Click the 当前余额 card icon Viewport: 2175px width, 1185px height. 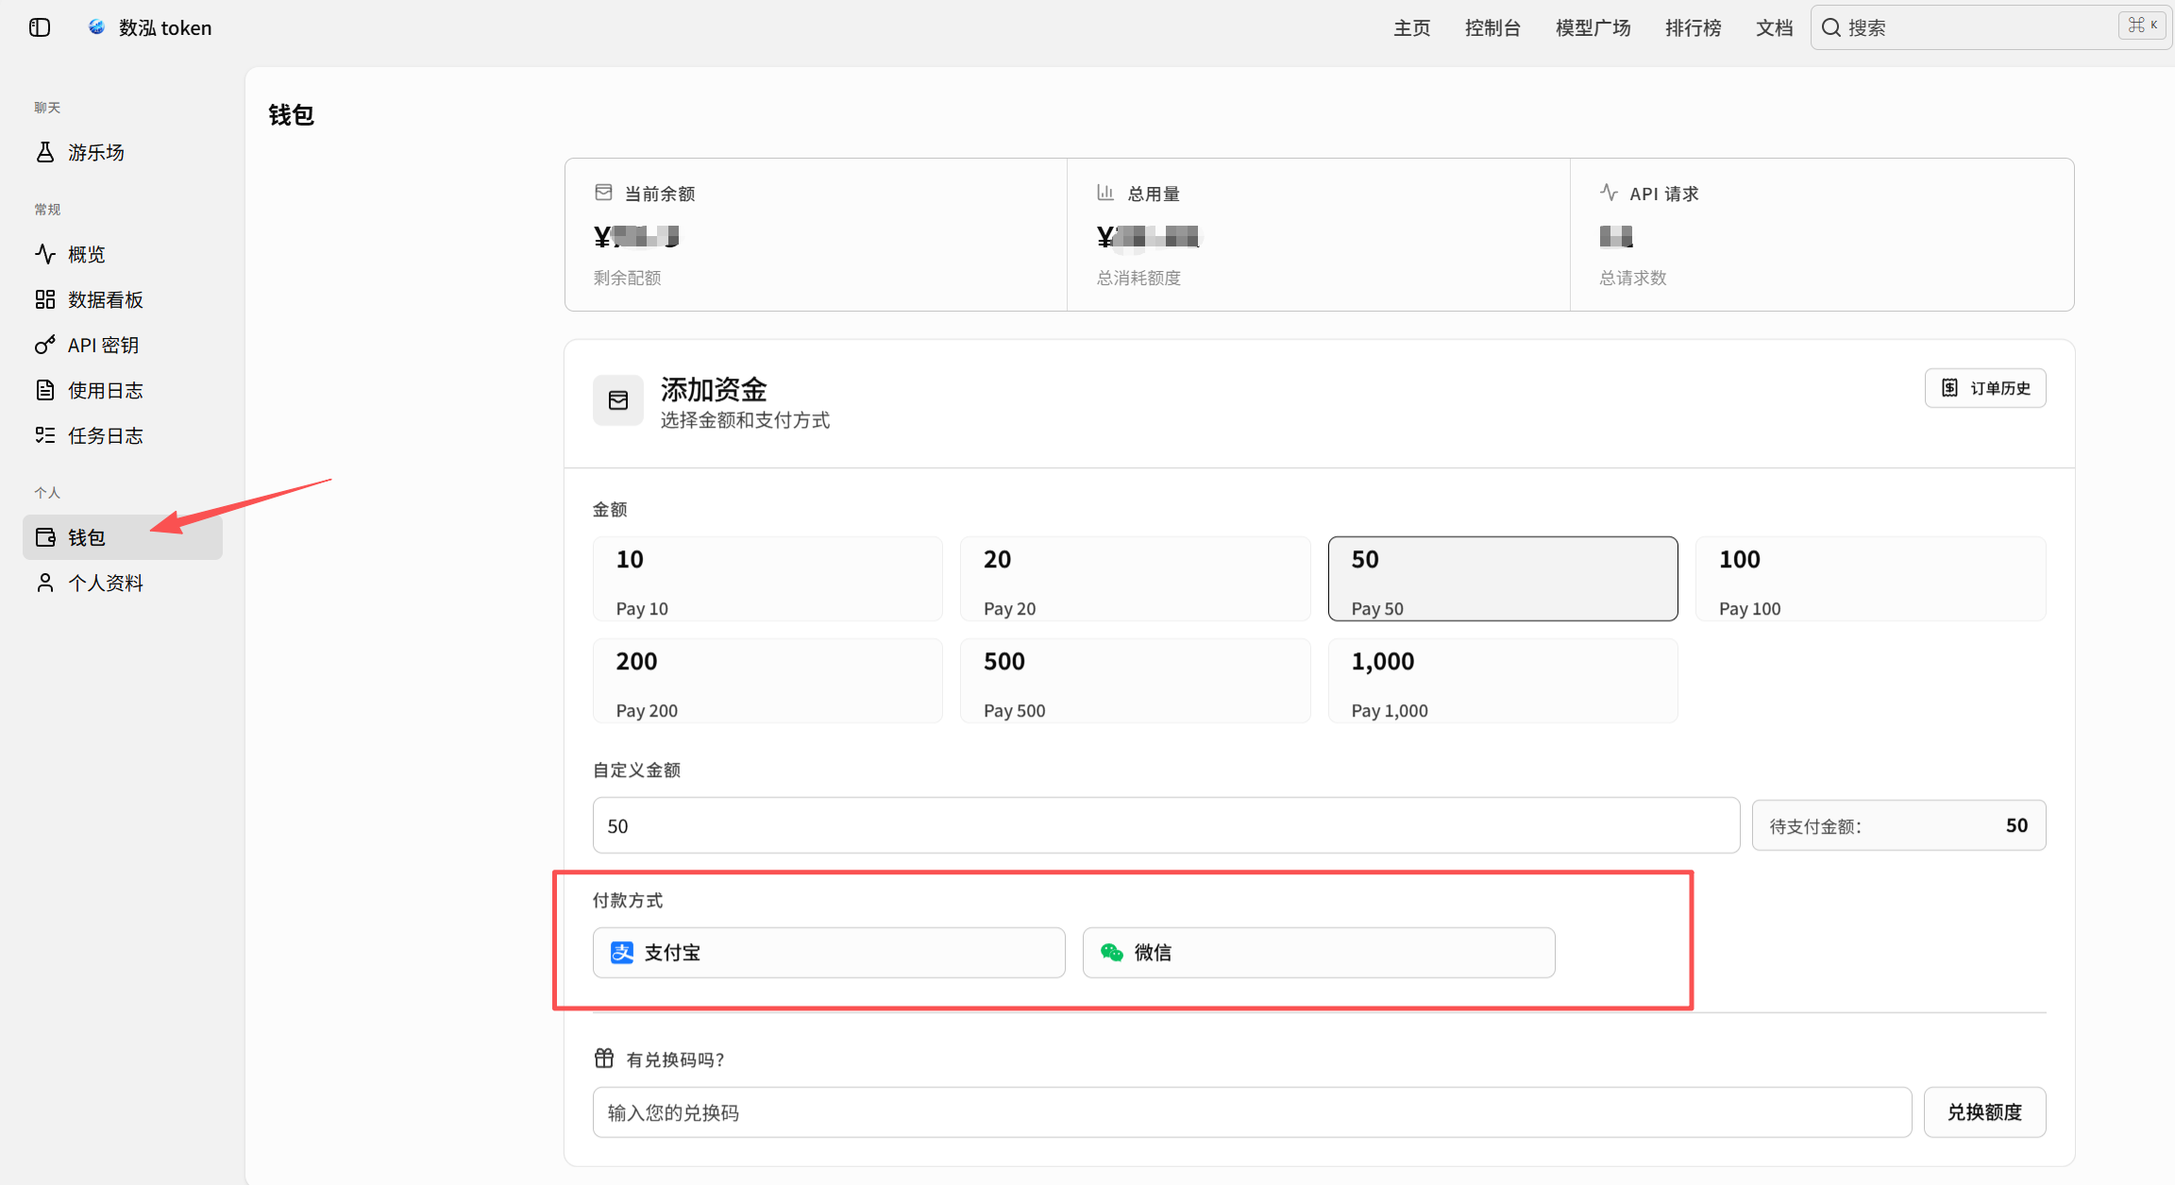604,193
